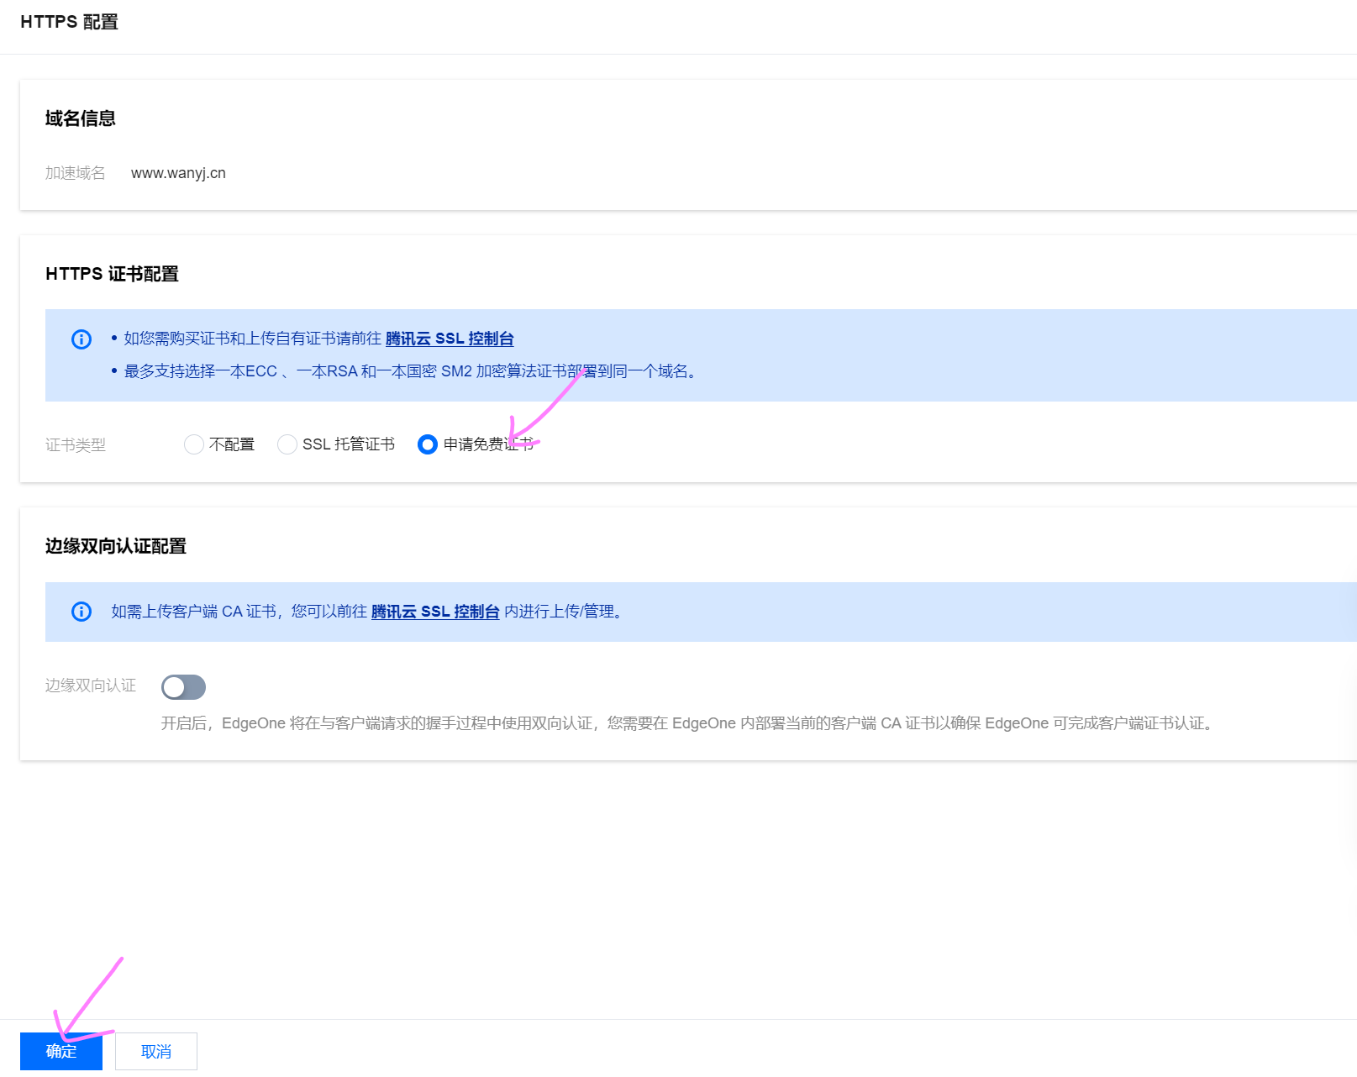Choose the SSL 托管证书 radio button
The height and width of the screenshot is (1077, 1357).
287,444
